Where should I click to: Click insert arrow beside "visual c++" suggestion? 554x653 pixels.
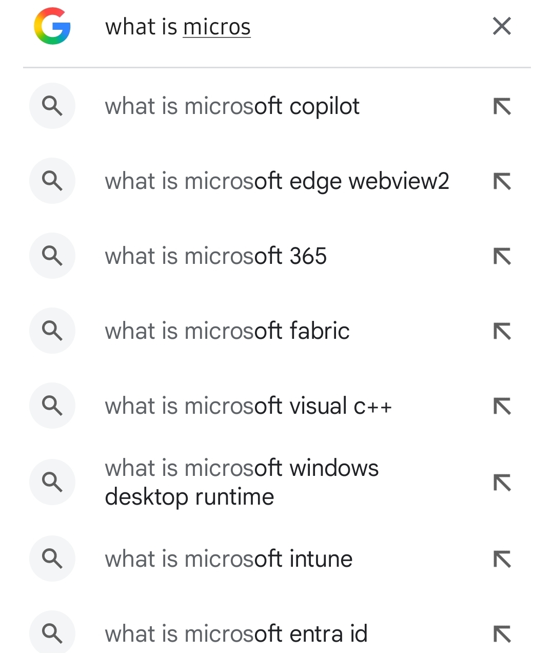502,406
